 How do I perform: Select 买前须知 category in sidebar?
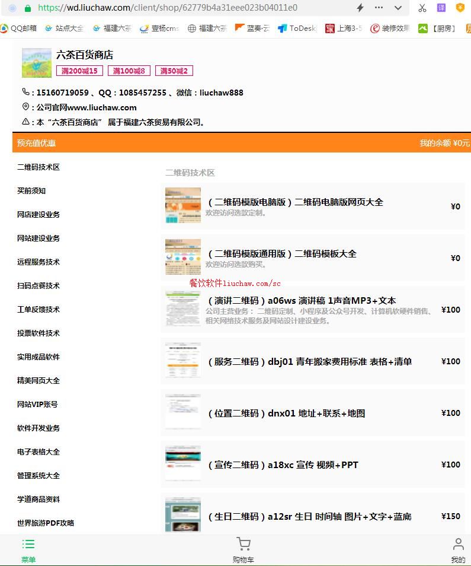pos(31,190)
